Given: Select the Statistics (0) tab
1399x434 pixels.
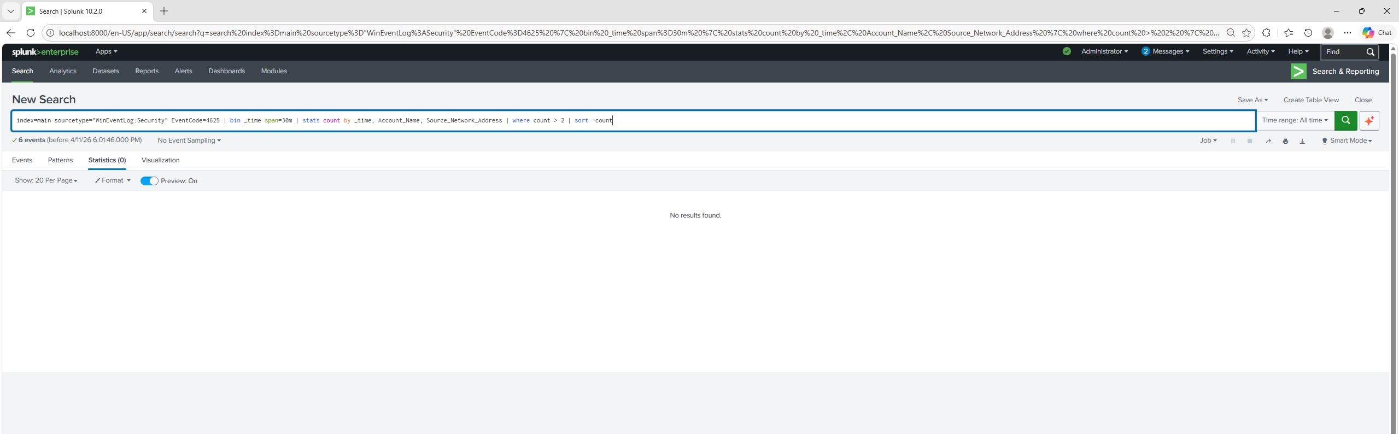Looking at the screenshot, I should (107, 160).
